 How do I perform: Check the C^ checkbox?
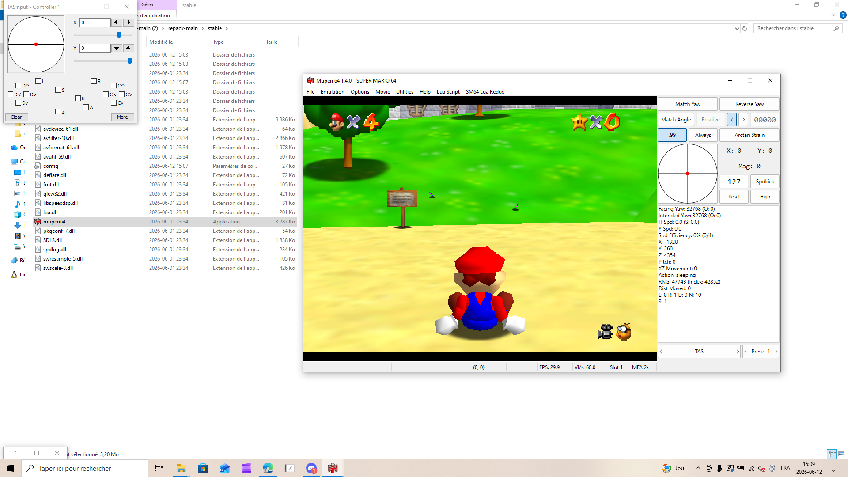[114, 86]
